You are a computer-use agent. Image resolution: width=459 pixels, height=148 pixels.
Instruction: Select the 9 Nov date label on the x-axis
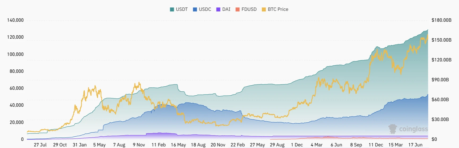(139, 145)
